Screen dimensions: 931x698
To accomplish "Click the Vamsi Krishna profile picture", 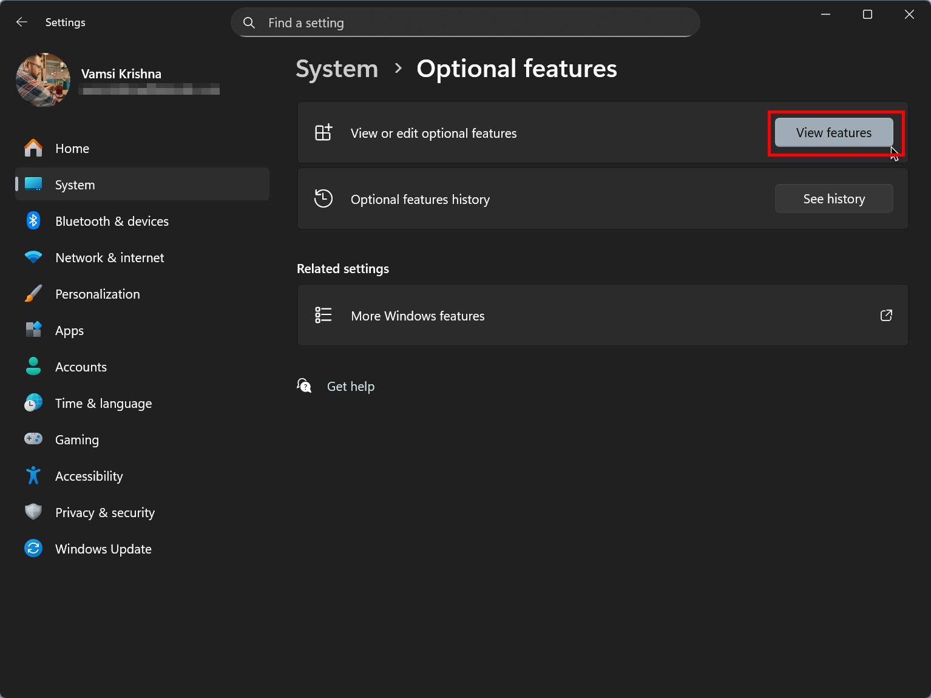I will click(43, 80).
